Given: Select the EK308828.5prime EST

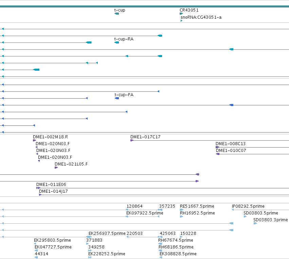Looking at the screenshot, I should pyautogui.click(x=178, y=254).
